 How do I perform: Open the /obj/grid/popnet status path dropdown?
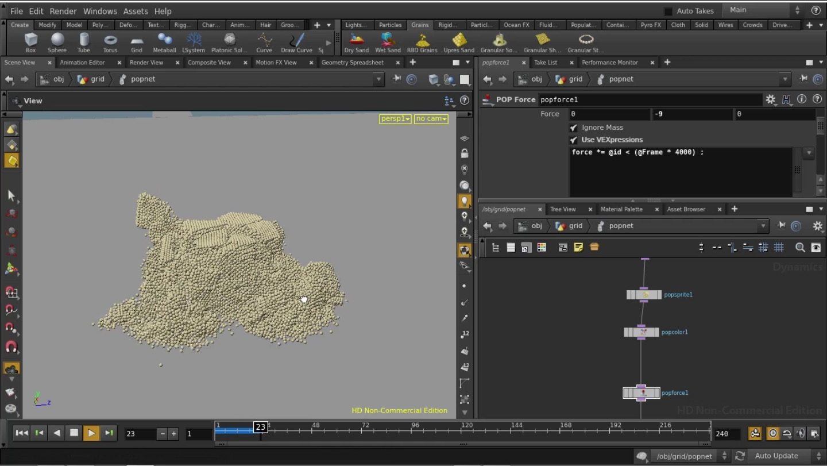click(x=691, y=456)
